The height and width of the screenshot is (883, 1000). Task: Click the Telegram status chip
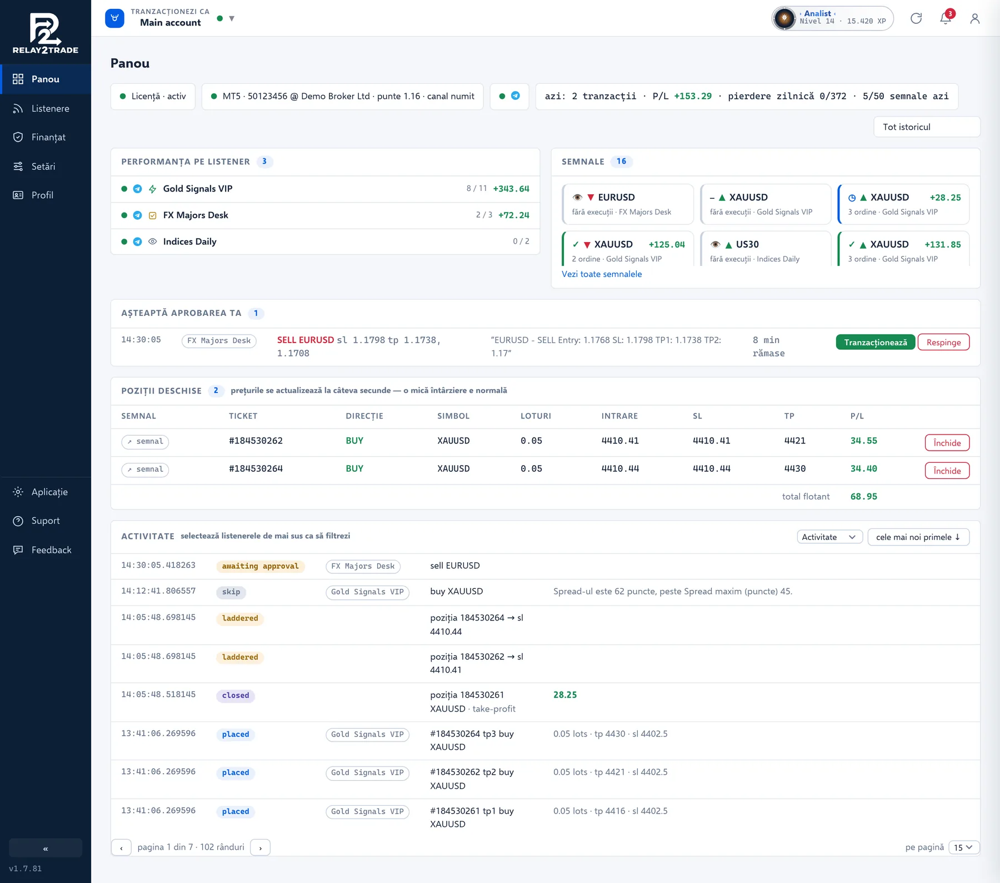[x=509, y=96]
